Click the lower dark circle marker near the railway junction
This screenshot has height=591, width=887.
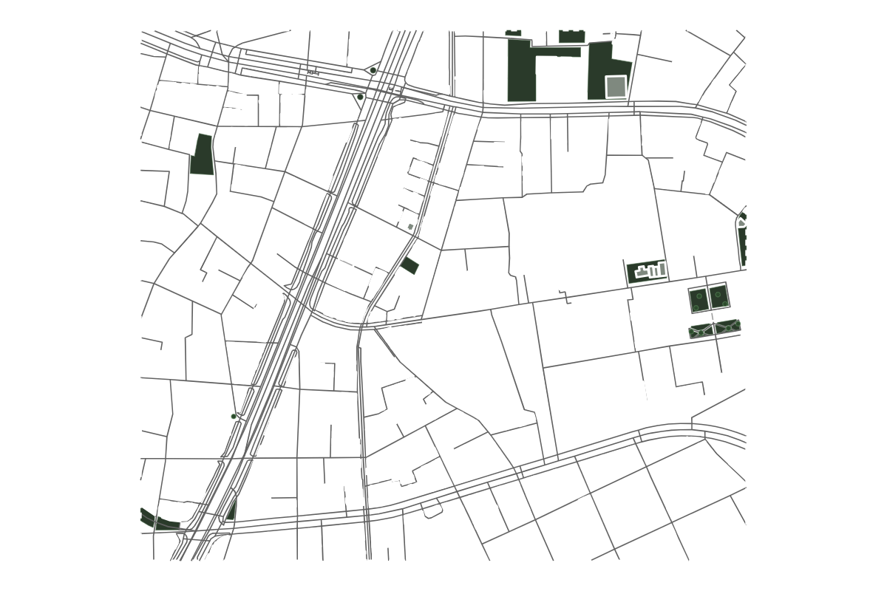(360, 97)
